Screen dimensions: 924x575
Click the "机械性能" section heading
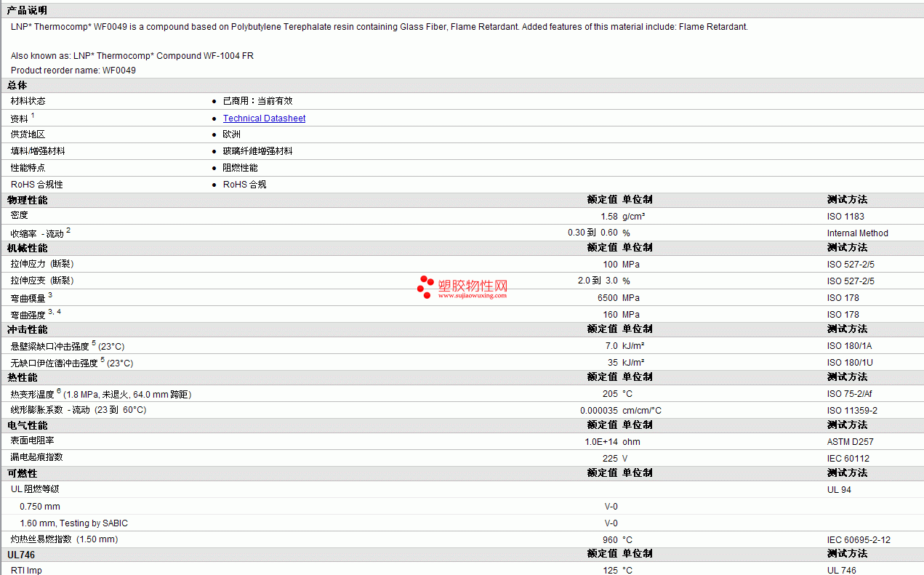(28, 248)
